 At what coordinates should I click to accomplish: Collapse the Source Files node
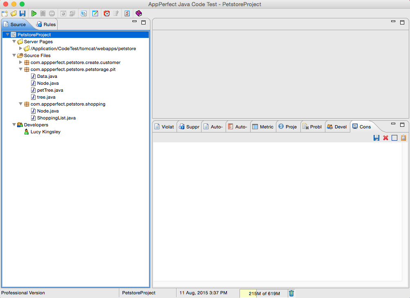coord(14,55)
